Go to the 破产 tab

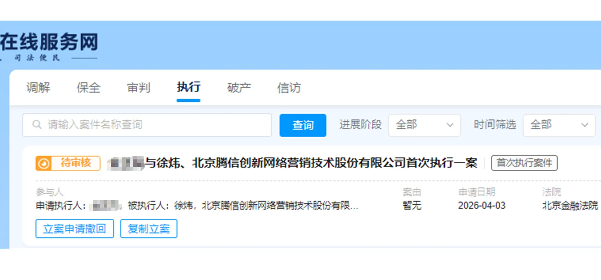239,88
